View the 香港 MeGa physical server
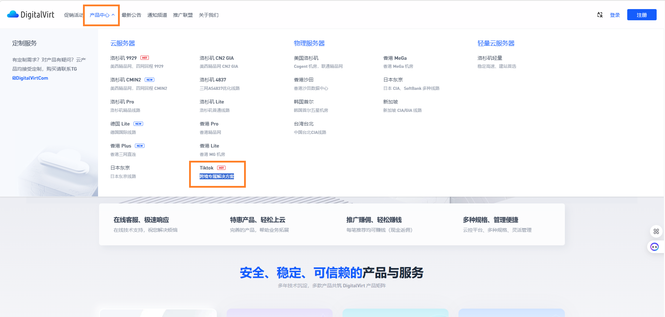This screenshot has height=317, width=665. pyautogui.click(x=395, y=58)
